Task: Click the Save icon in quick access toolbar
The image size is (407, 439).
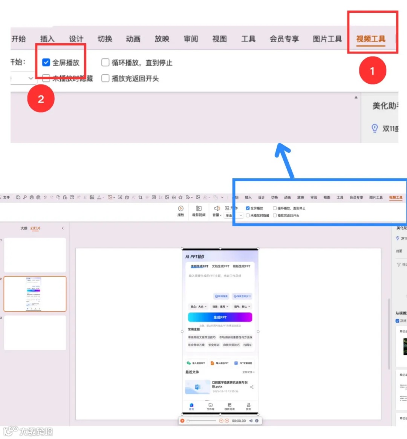Action: (18, 198)
